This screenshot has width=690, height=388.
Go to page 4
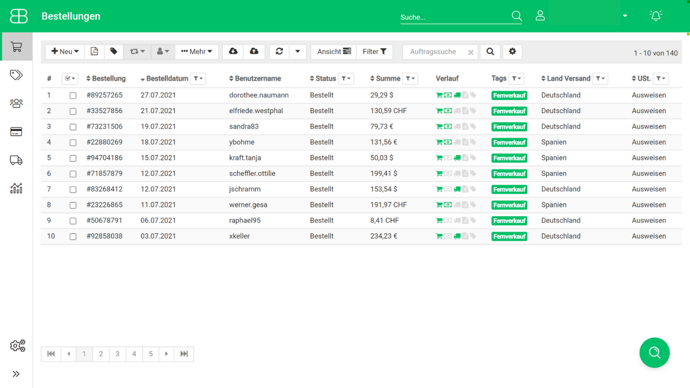pos(134,354)
